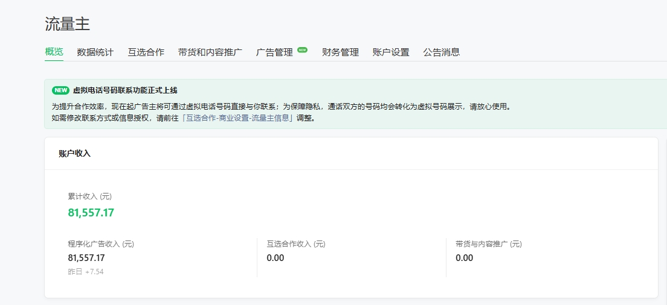
Task: Follow the 互选合作-商业设置-流量主信息 link
Action: click(238, 118)
